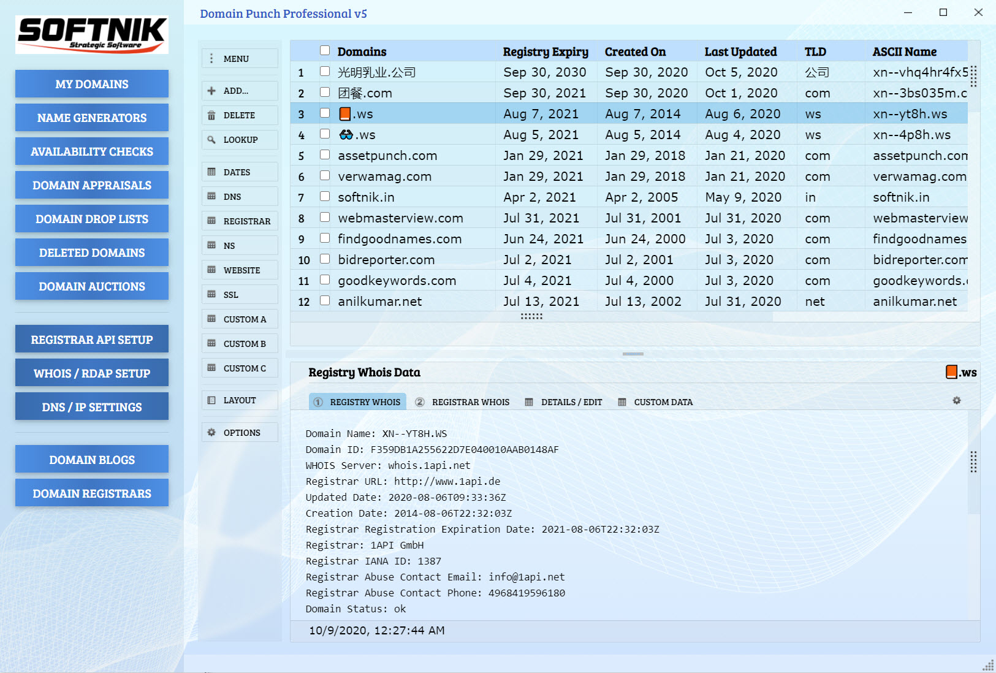The width and height of the screenshot is (996, 673).
Task: Toggle the select-all Domains header checkbox
Action: tap(325, 51)
